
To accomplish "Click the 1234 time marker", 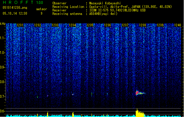I will (73, 25).
